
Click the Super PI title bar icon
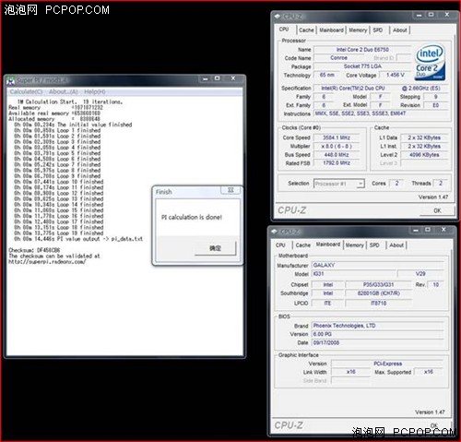[x=11, y=81]
